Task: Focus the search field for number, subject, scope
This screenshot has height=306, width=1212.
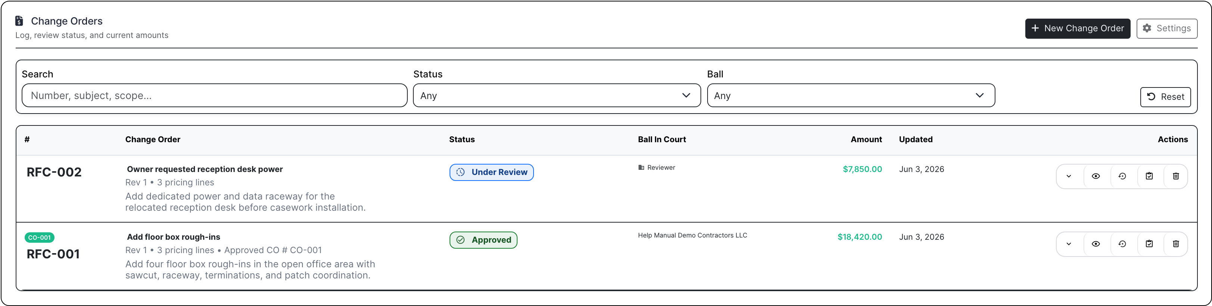Action: (215, 95)
